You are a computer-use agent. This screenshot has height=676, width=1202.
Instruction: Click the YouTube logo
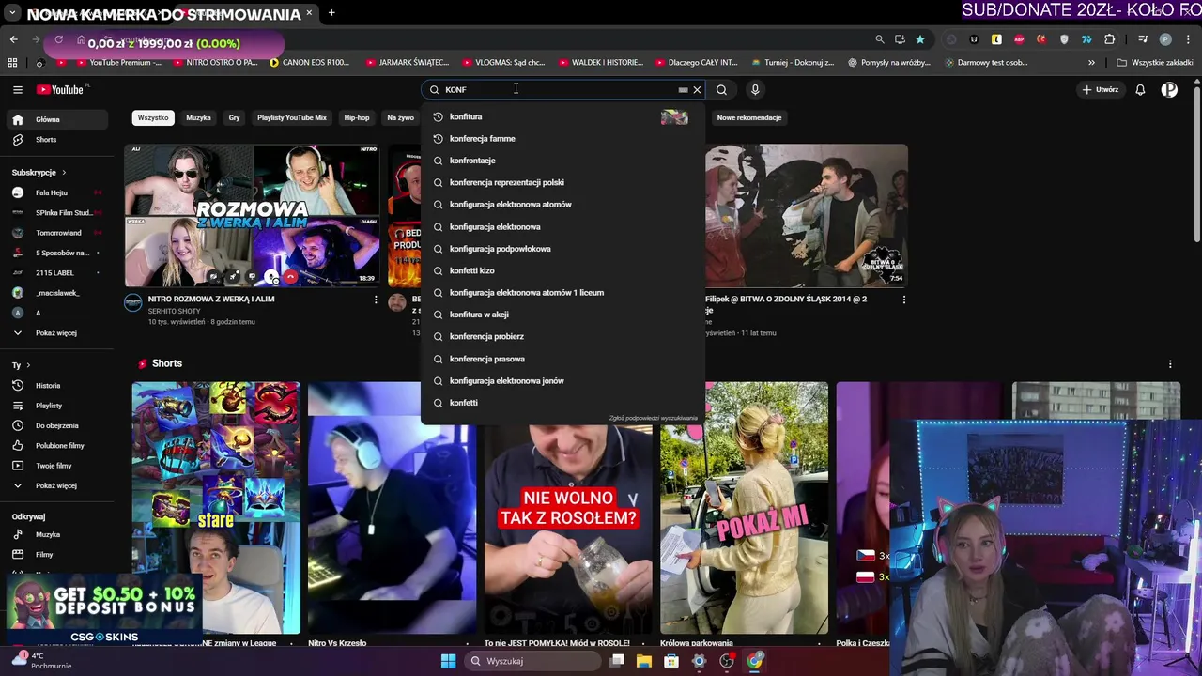62,89
